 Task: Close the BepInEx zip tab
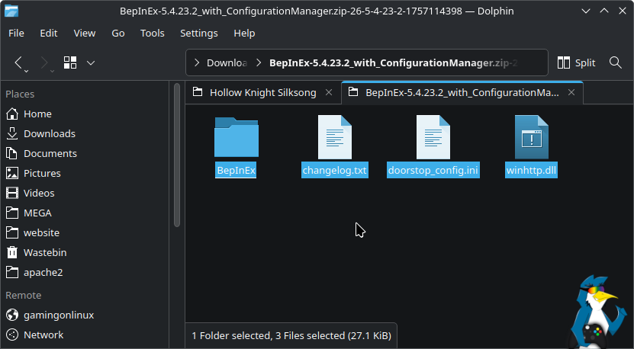571,92
